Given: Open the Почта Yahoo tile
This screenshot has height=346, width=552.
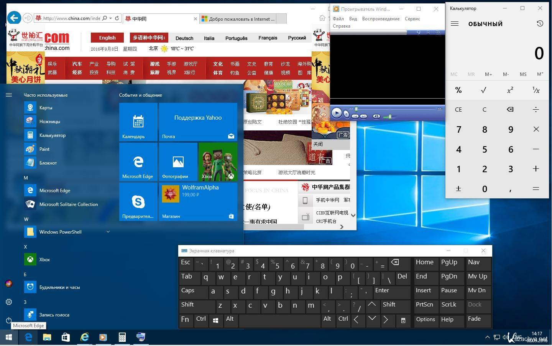Looking at the screenshot, I should 198,122.
